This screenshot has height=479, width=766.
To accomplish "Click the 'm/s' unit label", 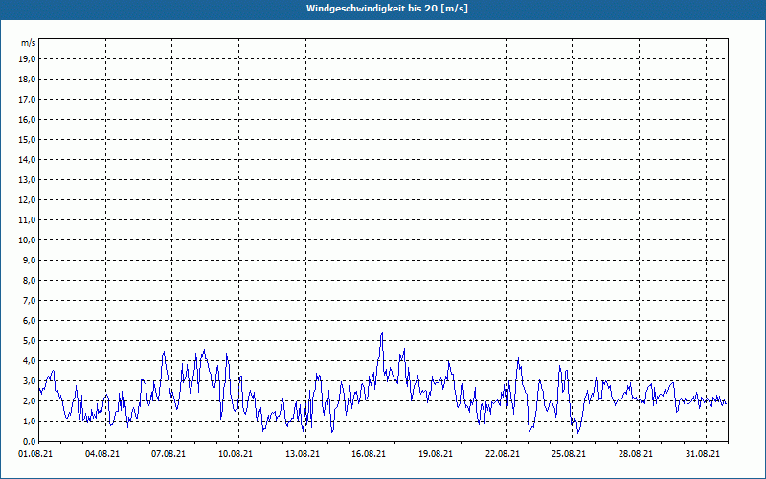I will click(29, 43).
